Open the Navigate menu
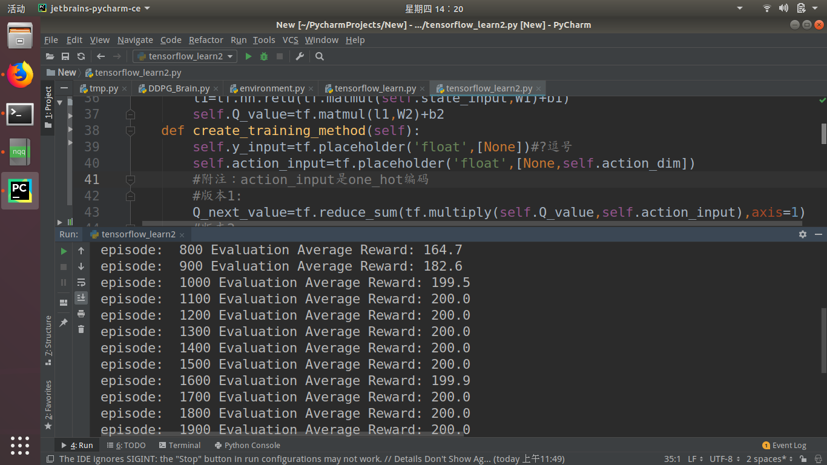This screenshot has height=465, width=827. [135, 40]
